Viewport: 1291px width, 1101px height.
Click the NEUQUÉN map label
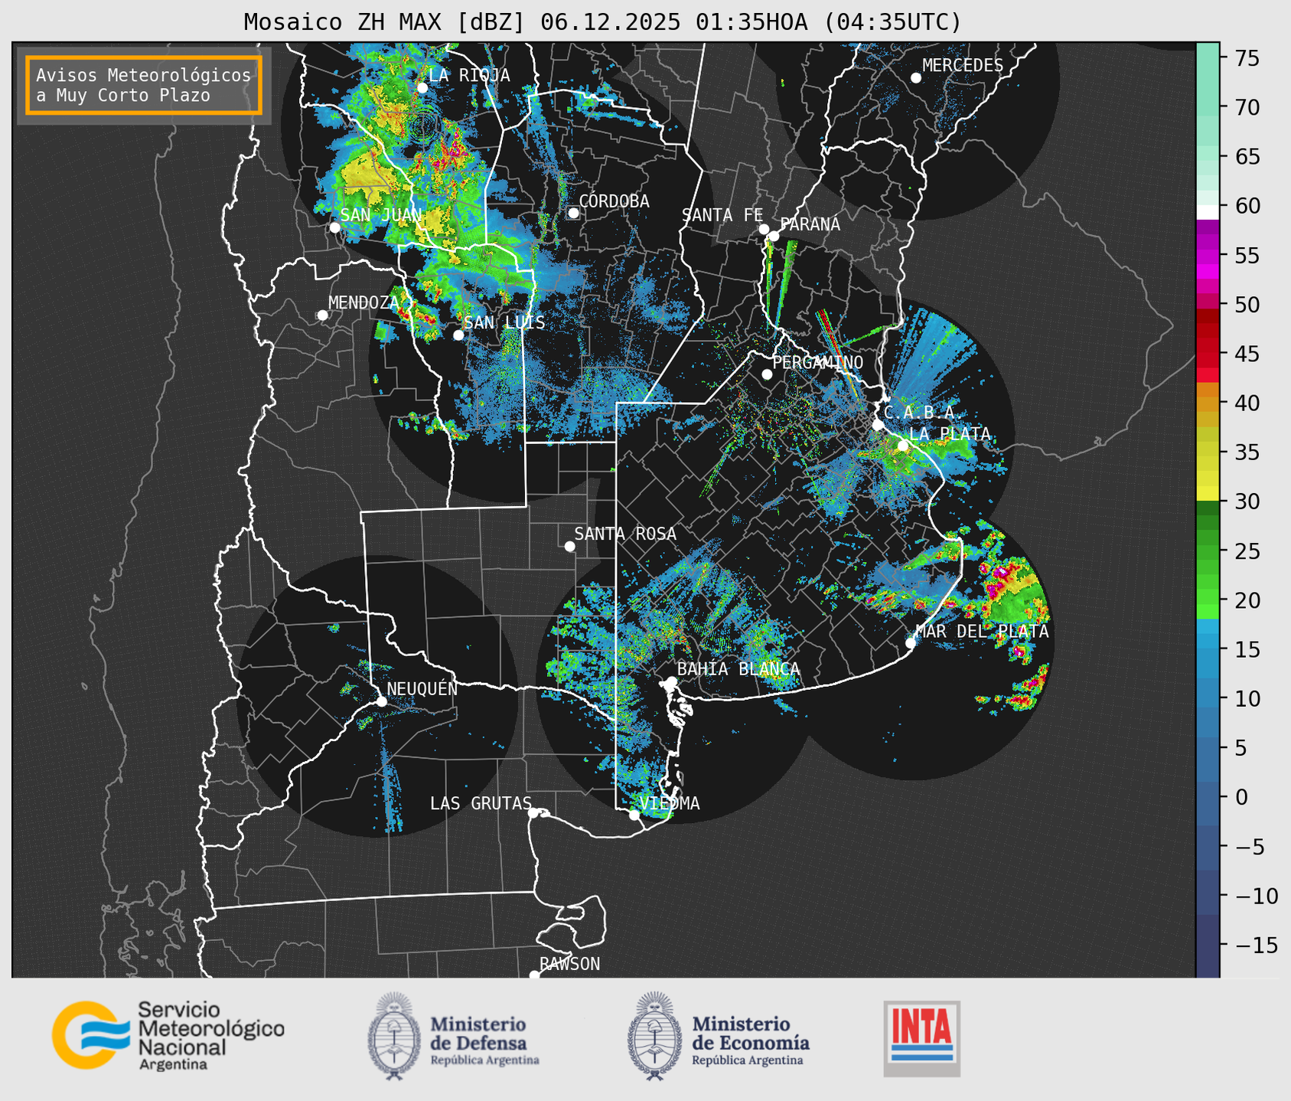point(422,688)
